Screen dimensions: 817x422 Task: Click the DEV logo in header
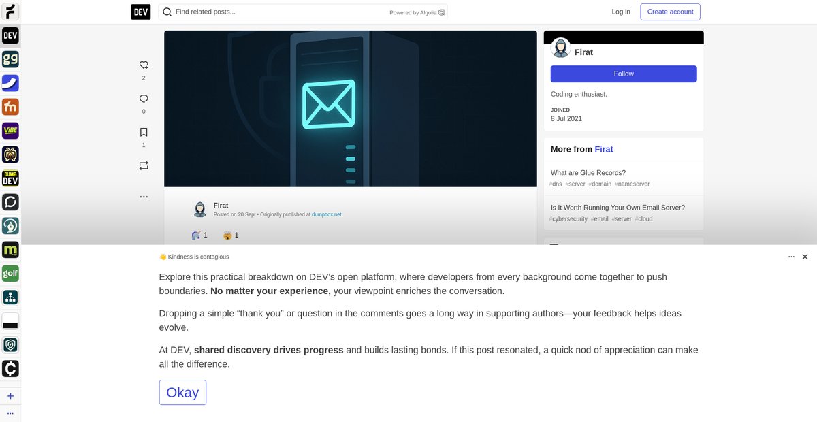pyautogui.click(x=141, y=12)
